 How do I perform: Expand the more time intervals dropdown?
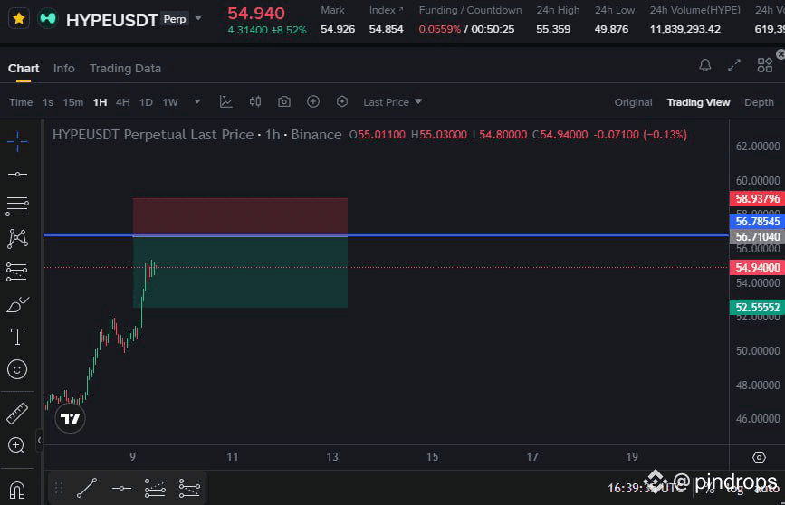coord(197,101)
